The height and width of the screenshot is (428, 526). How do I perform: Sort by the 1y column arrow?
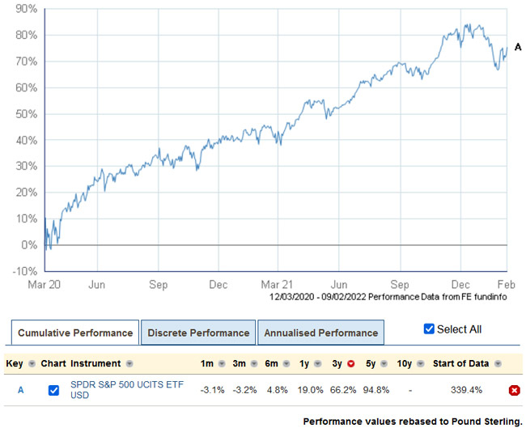(x=318, y=364)
